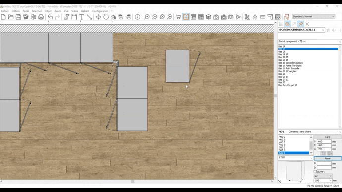Switch to the 3D cube view

click(208, 17)
